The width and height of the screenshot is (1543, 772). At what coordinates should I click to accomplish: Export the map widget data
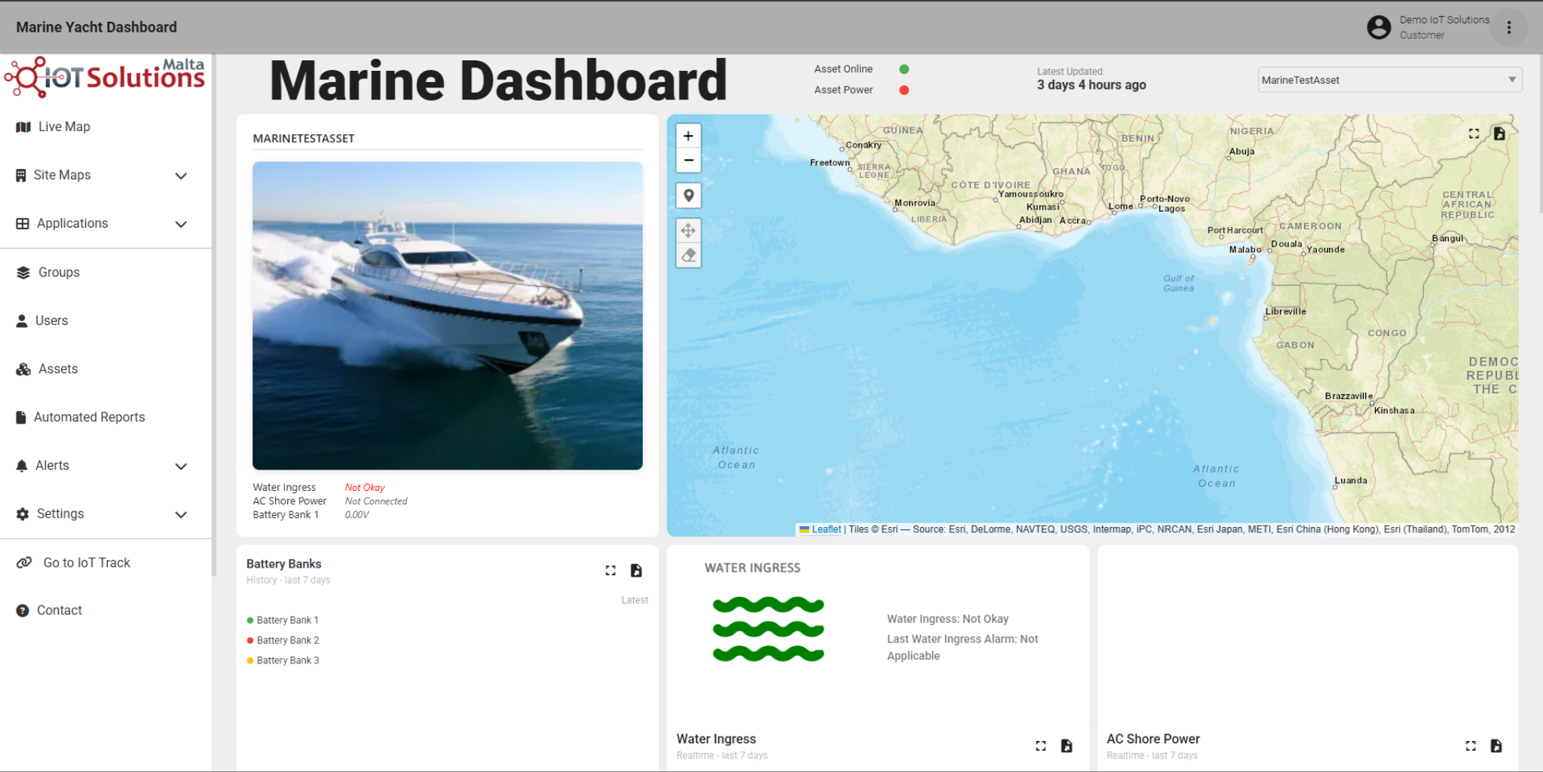pyautogui.click(x=1499, y=133)
